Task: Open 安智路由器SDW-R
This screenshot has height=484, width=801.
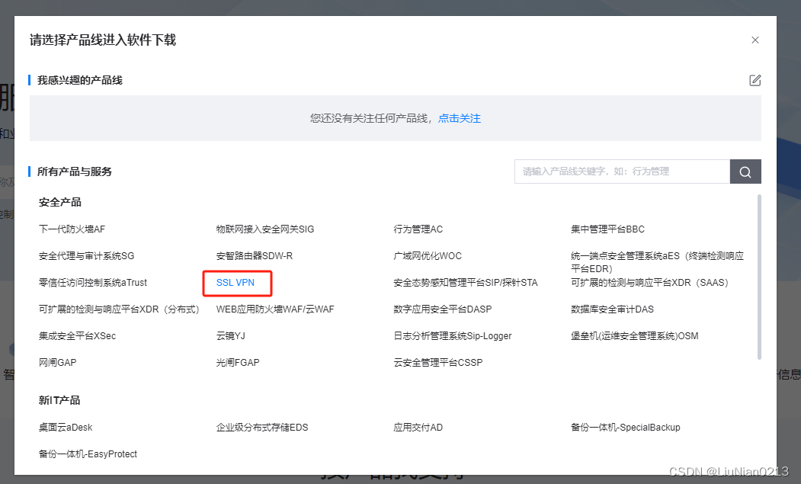Action: click(x=255, y=256)
